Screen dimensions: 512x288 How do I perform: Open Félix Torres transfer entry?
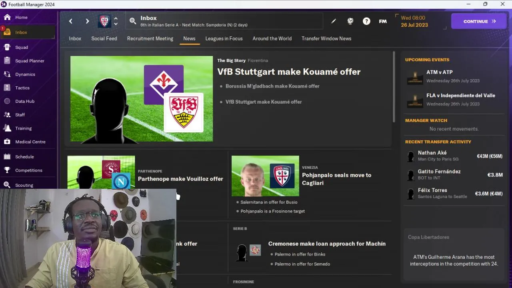[x=454, y=194]
